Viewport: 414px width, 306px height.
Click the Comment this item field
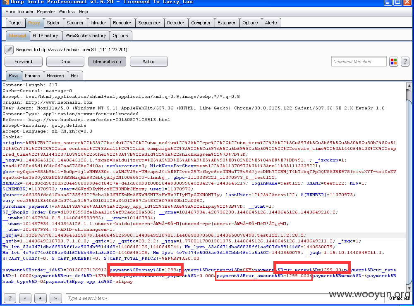[359, 62]
